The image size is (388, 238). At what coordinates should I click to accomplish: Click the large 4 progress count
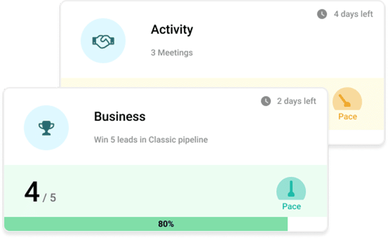click(x=32, y=191)
